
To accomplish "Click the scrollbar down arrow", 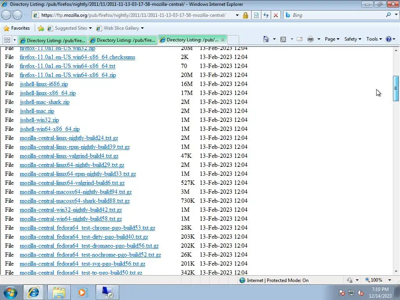I will [x=396, y=272].
